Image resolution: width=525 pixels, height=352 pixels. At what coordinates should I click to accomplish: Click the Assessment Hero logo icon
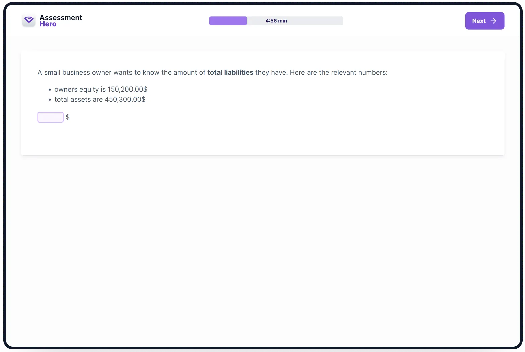click(x=29, y=21)
